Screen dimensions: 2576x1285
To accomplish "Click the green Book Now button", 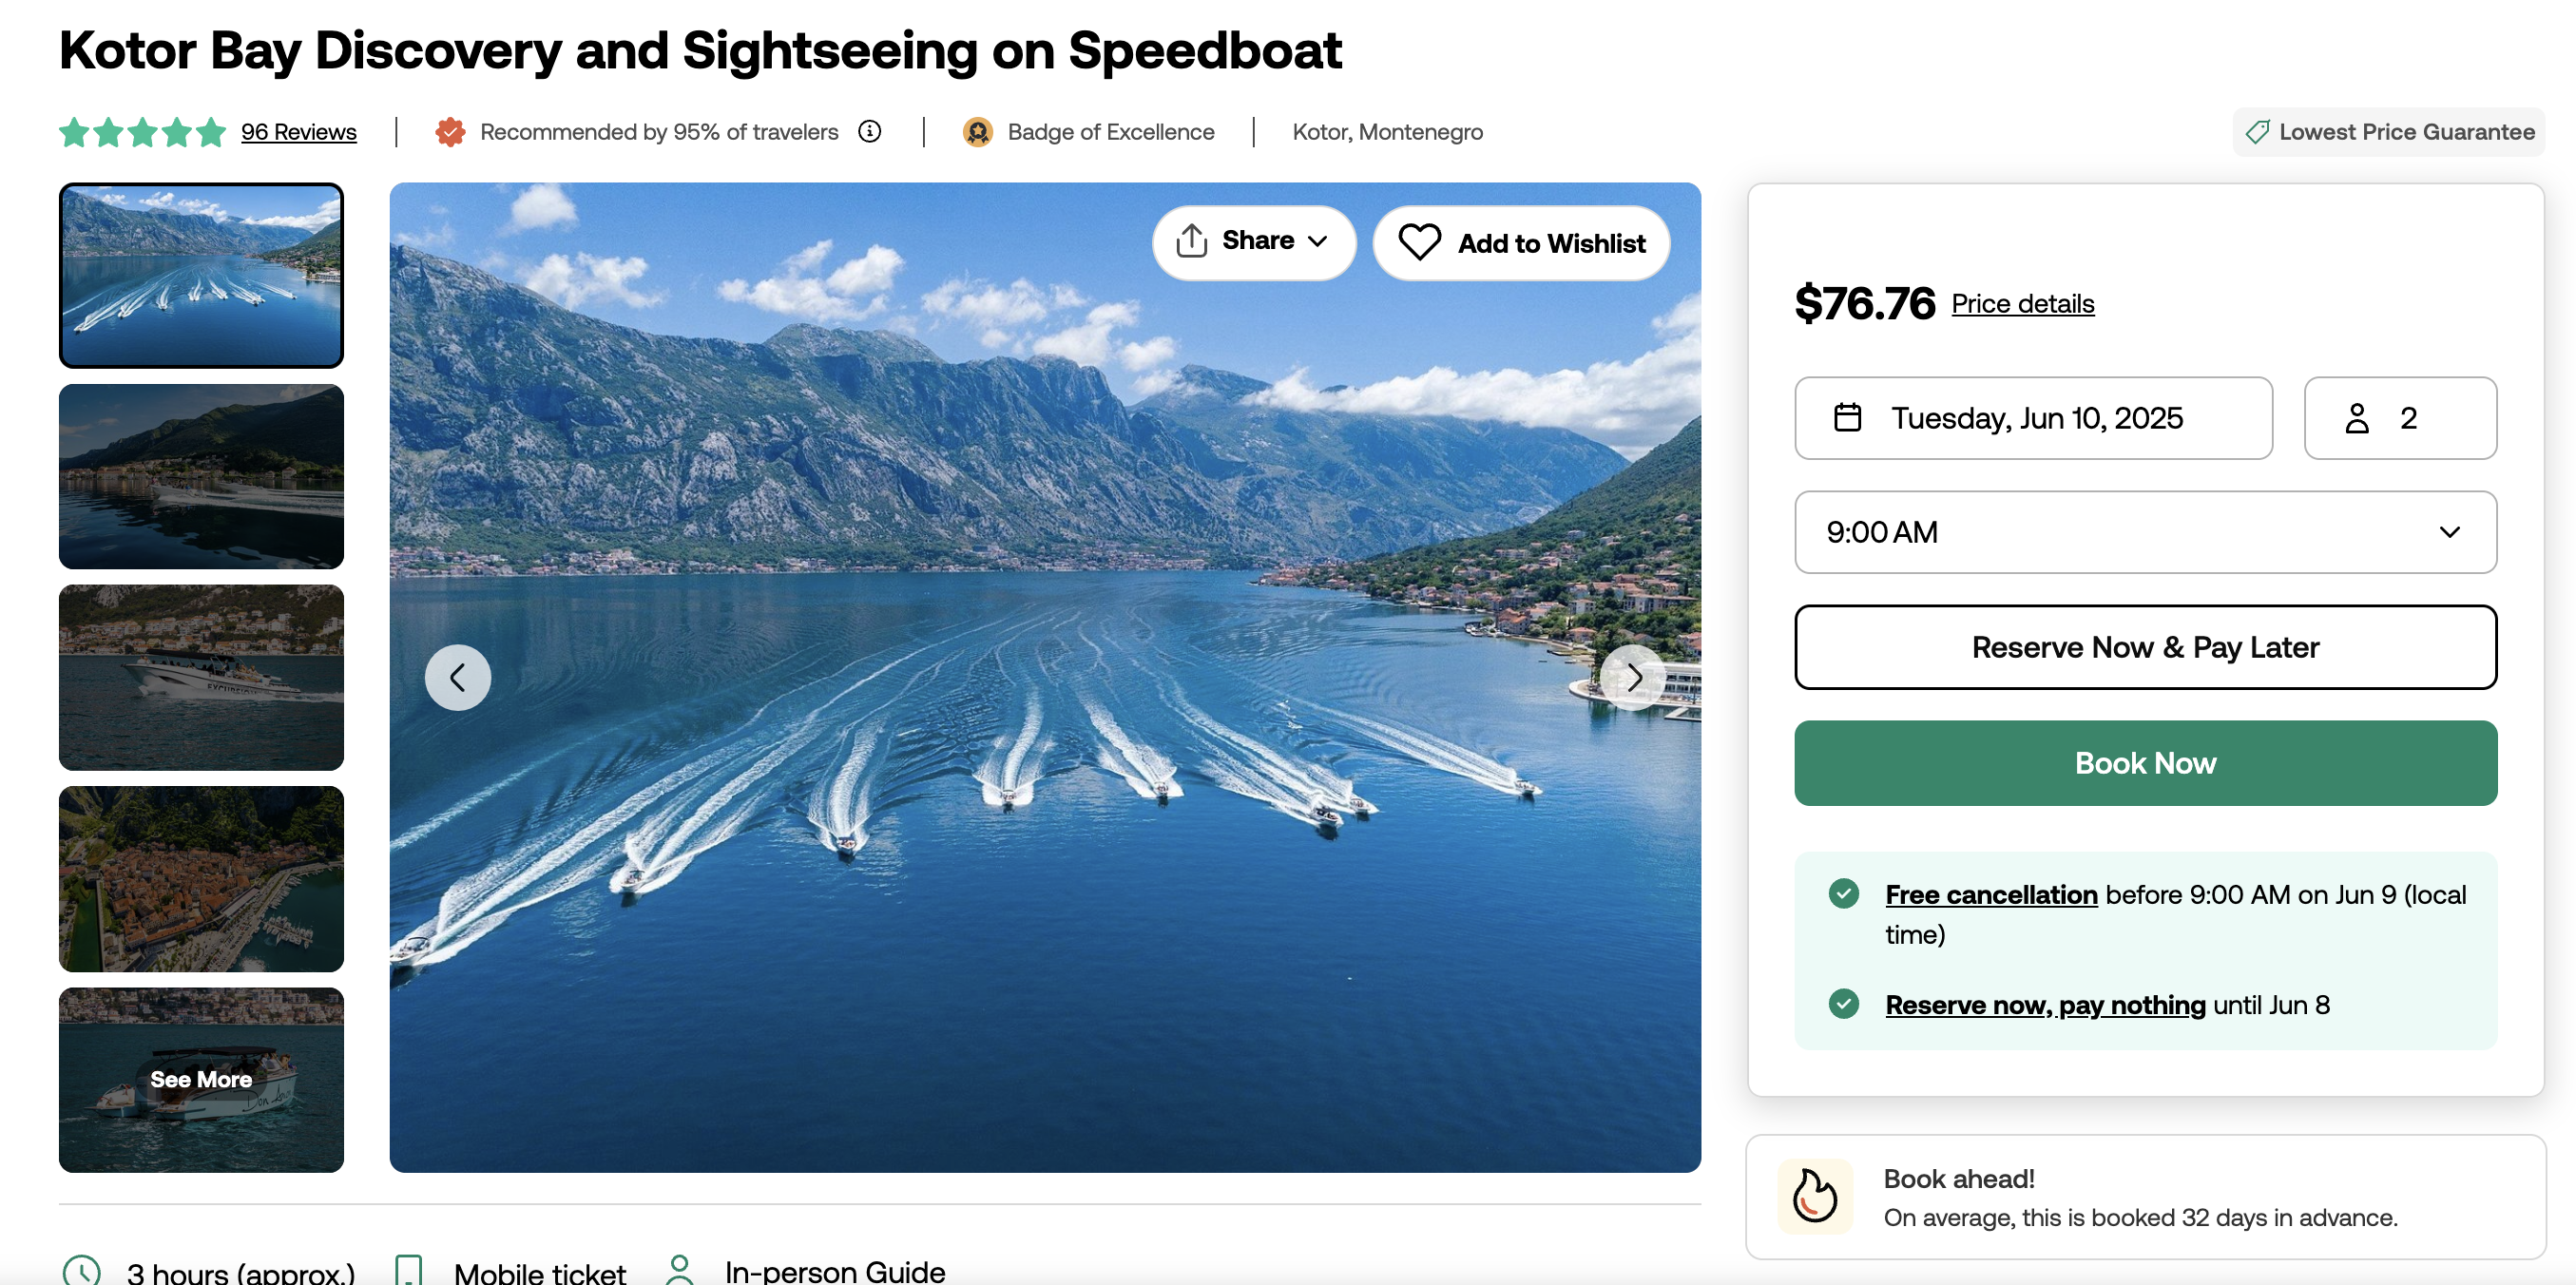I will (x=2145, y=762).
